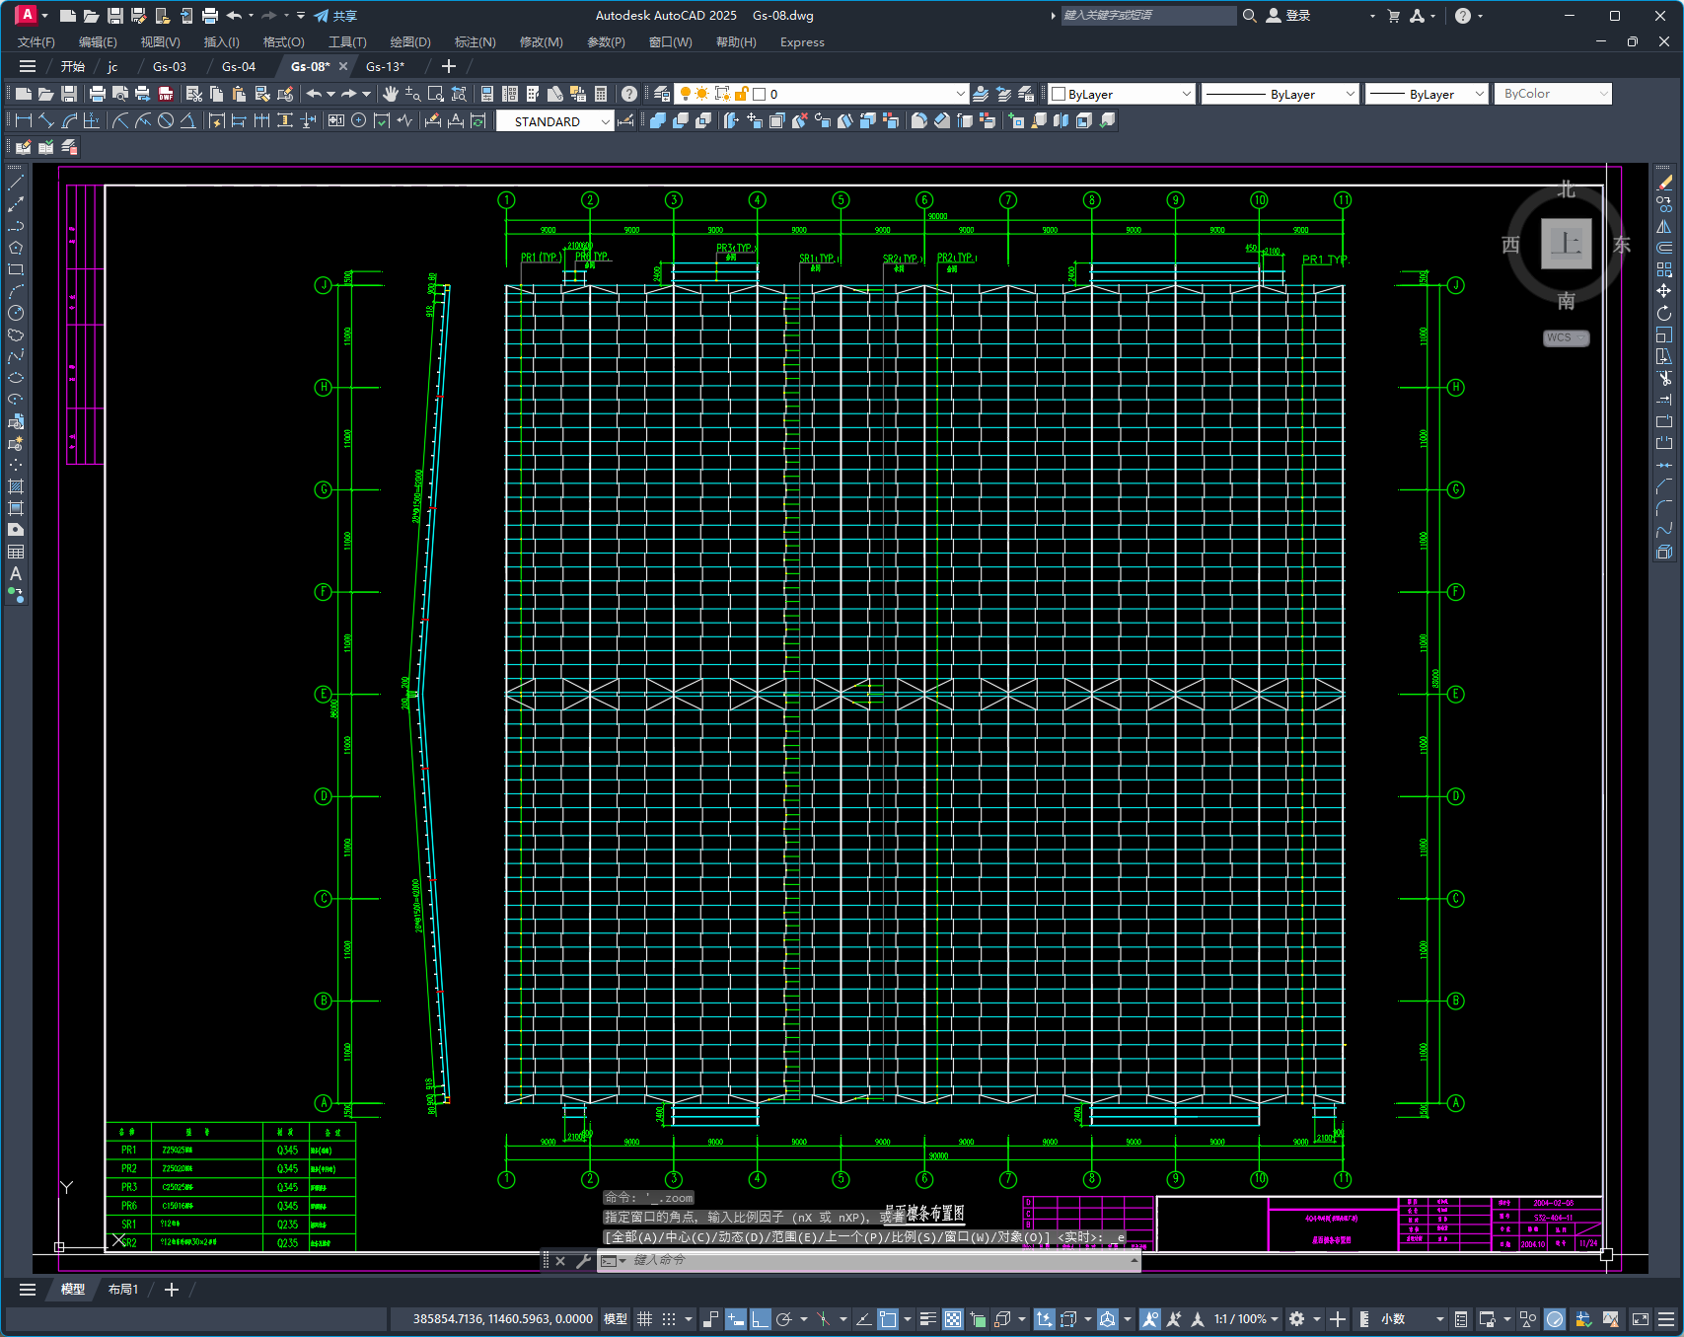Click the Rotate tool in right toolbar

pos(1664,313)
